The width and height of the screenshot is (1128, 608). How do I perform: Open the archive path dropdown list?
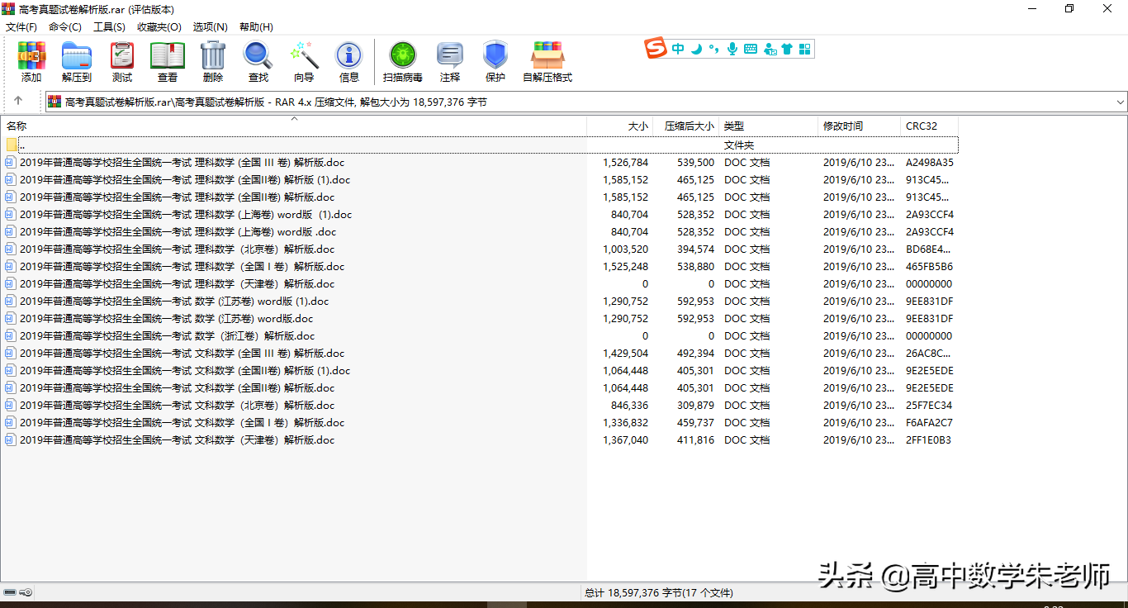click(1119, 101)
